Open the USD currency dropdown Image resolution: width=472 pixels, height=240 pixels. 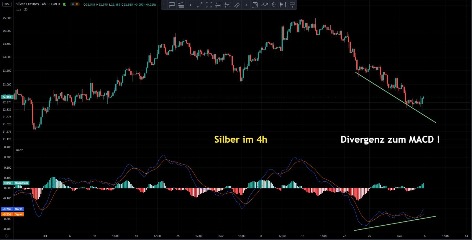(7, 4)
